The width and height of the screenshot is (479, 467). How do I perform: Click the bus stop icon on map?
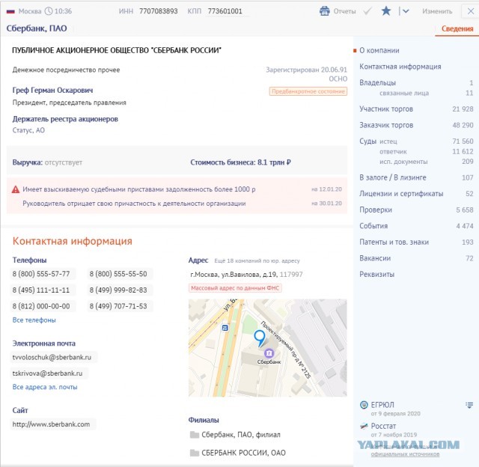pos(225,329)
